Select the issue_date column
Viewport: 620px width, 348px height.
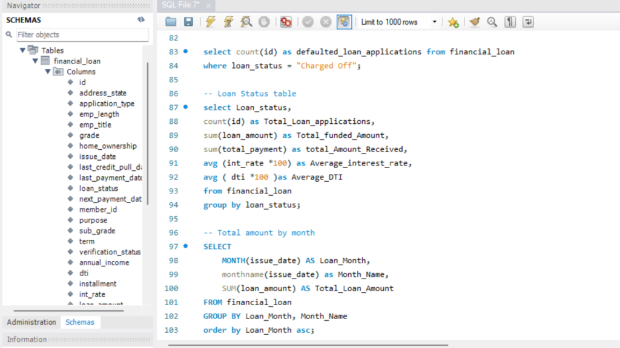[97, 156]
